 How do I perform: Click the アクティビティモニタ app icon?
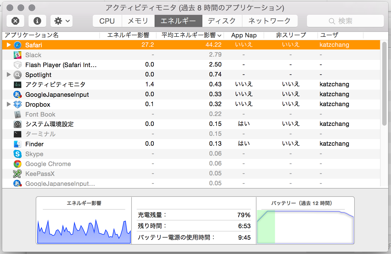click(18, 85)
